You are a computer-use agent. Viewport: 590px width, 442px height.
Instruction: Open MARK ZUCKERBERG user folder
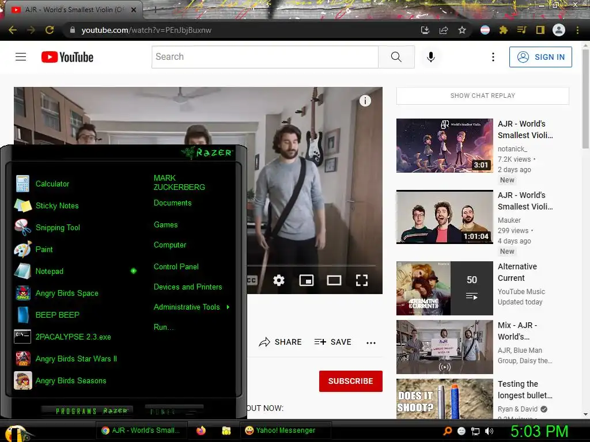click(179, 182)
